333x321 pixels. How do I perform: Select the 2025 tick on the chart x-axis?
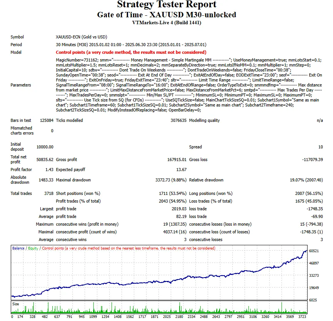click(x=167, y=316)
